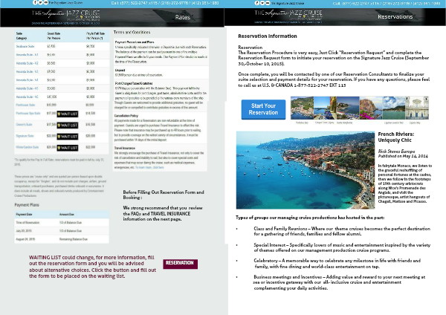Select the Cinque Terre thumbnail
Screen dimensions: 446x315
[x=325, y=108]
